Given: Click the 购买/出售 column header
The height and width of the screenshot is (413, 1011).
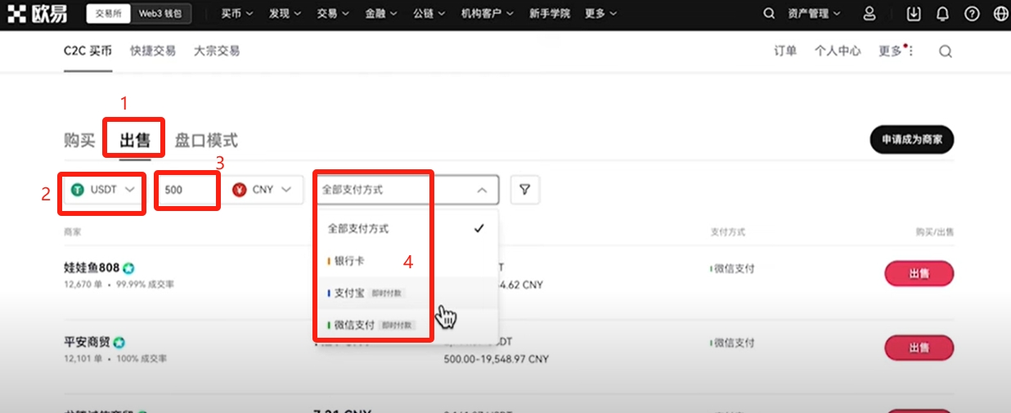Looking at the screenshot, I should [x=935, y=232].
